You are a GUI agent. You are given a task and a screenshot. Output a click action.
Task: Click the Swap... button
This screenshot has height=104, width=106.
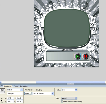tap(28, 93)
